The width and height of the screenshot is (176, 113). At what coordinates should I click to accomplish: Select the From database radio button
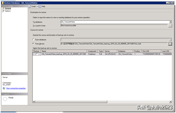click(33, 40)
